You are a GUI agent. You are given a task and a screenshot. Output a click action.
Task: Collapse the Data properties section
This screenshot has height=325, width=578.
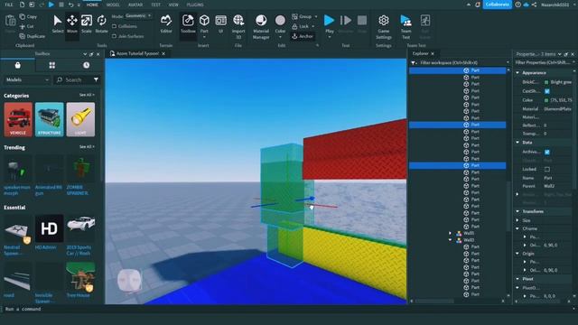517,143
